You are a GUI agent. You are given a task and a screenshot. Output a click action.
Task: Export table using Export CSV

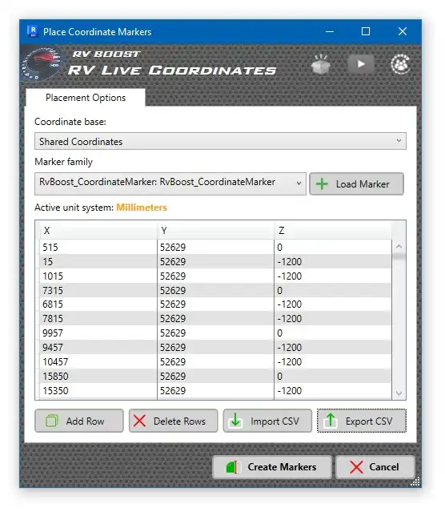point(362,421)
